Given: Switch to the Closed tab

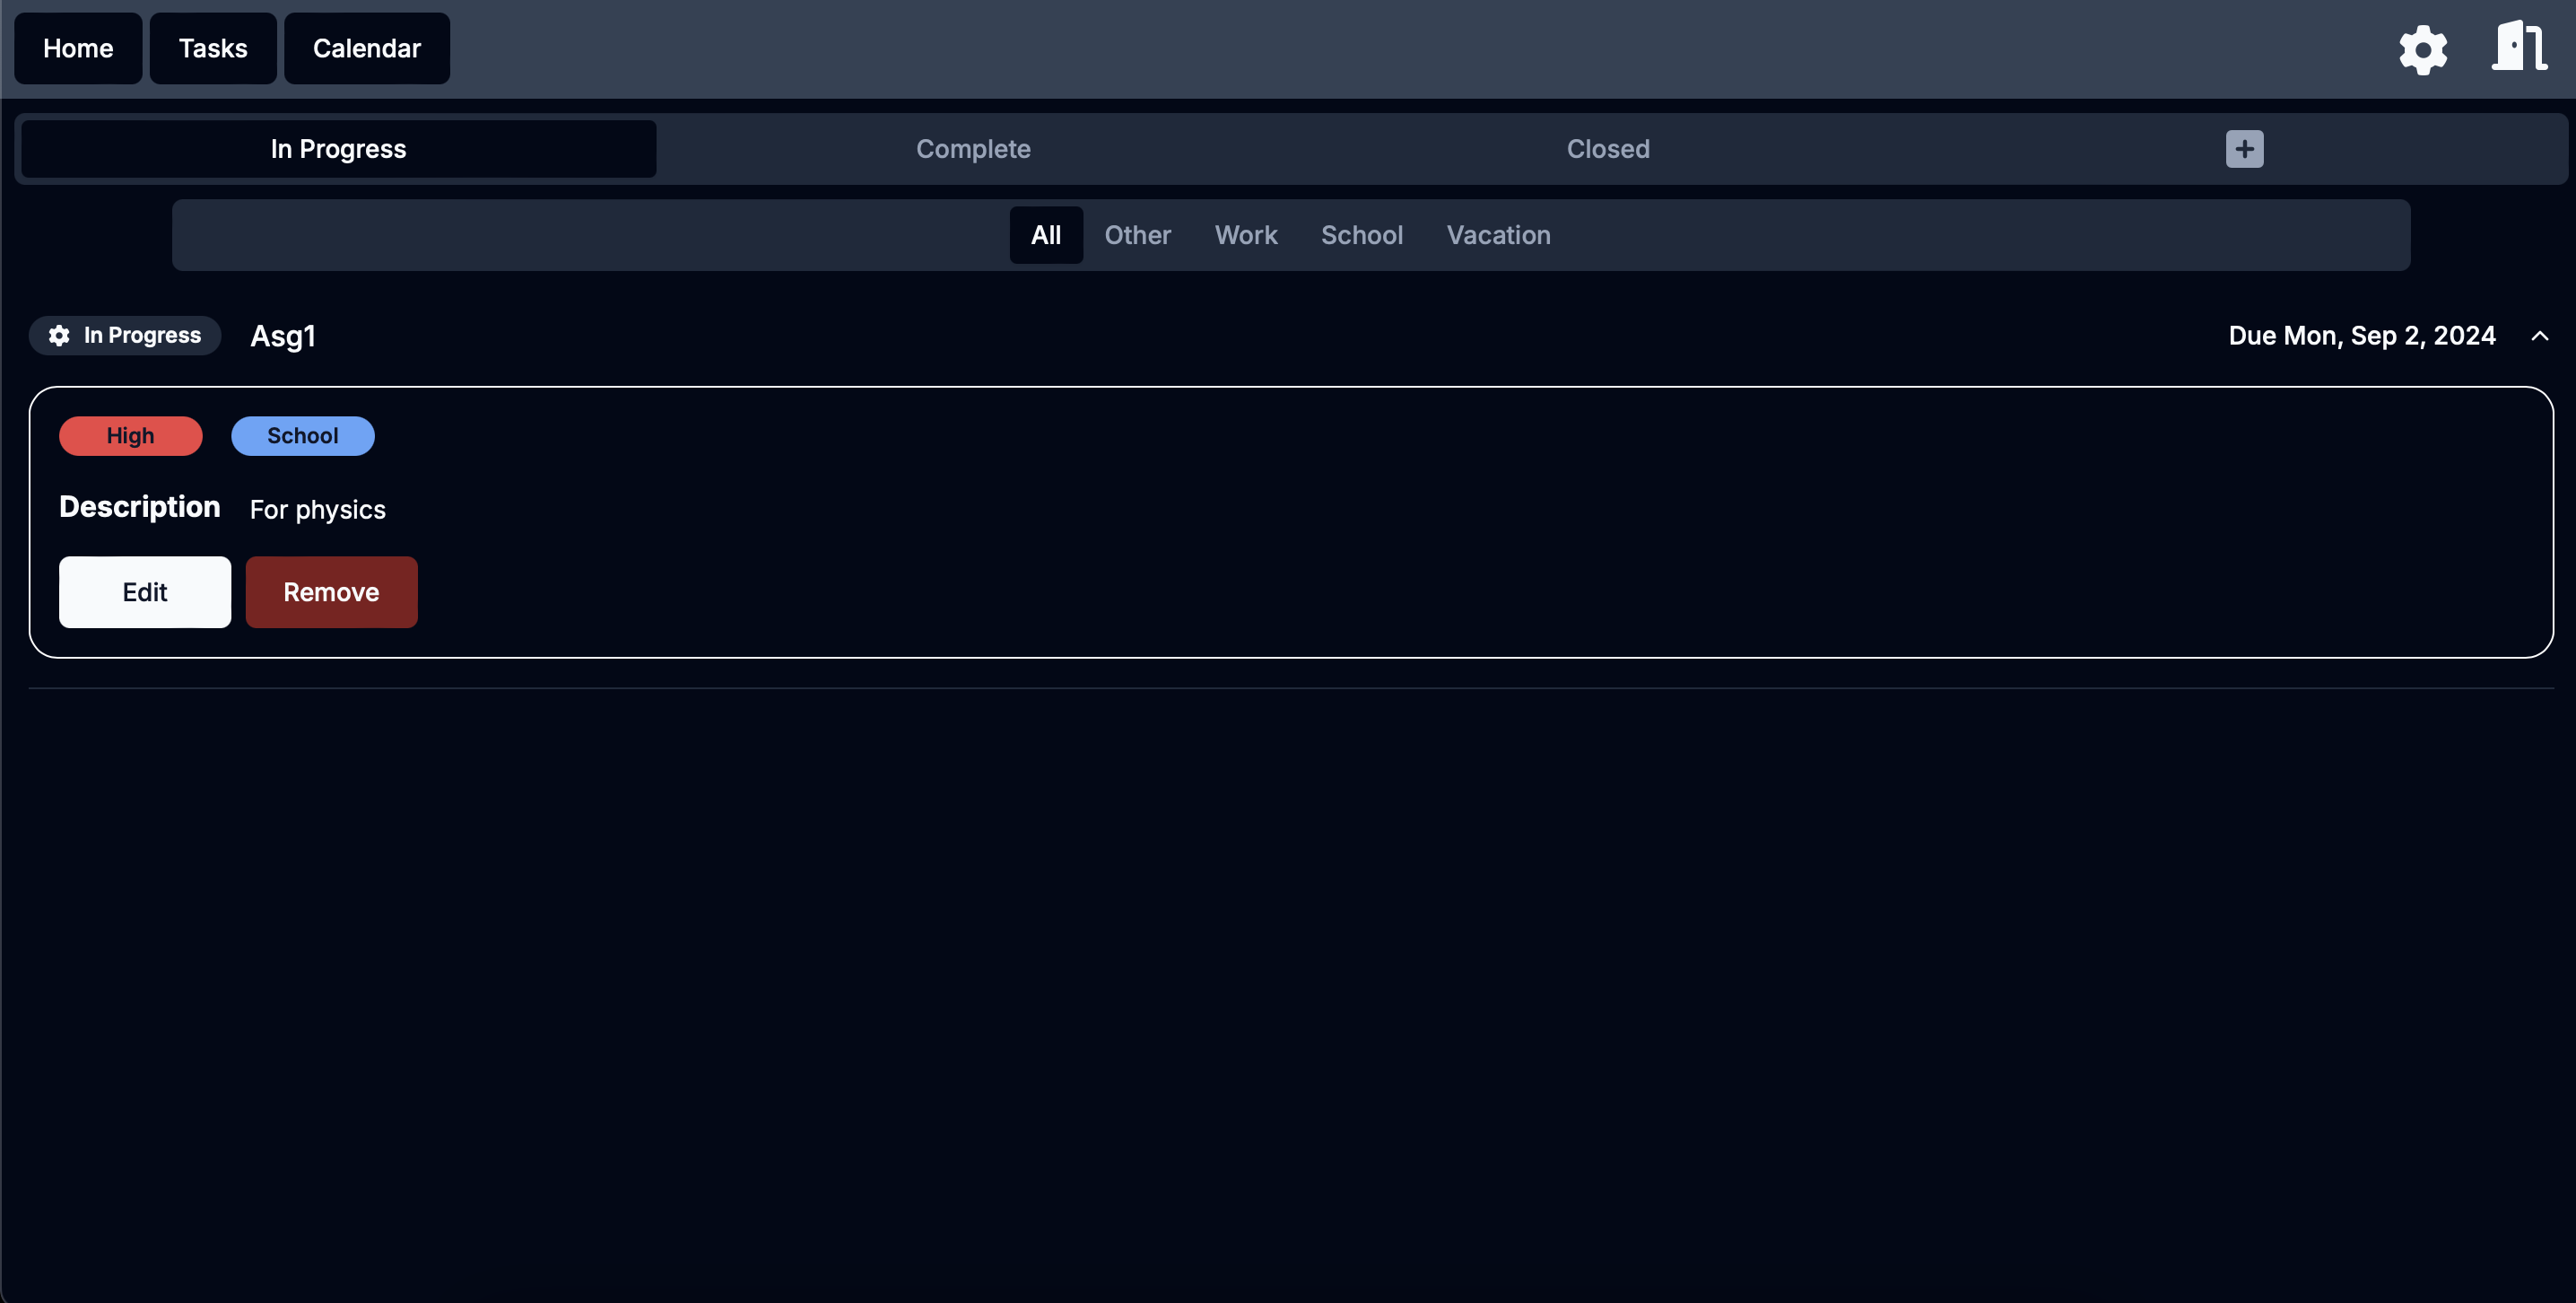Looking at the screenshot, I should (x=1607, y=149).
